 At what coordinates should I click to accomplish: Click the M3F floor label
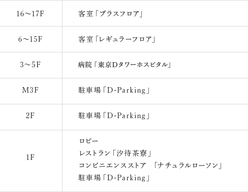click(x=30, y=90)
